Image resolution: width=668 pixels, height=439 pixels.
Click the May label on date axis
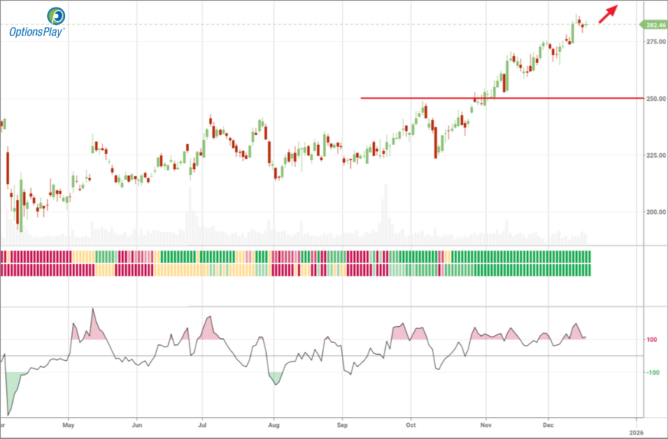click(x=68, y=424)
